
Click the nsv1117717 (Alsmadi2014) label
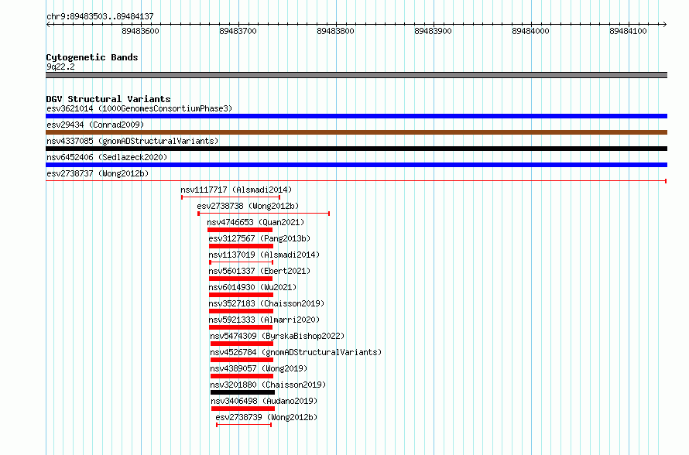click(x=236, y=190)
